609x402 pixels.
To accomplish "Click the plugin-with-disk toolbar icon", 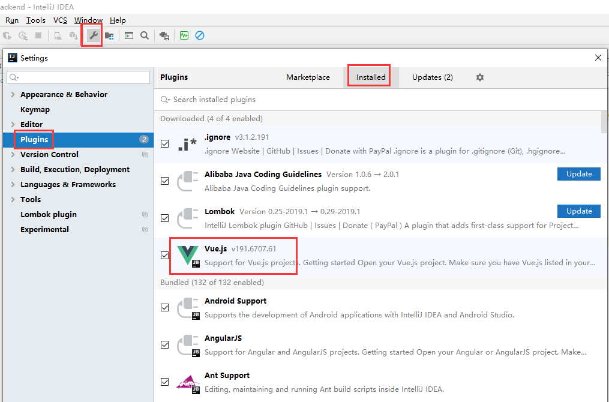I will (x=164, y=36).
